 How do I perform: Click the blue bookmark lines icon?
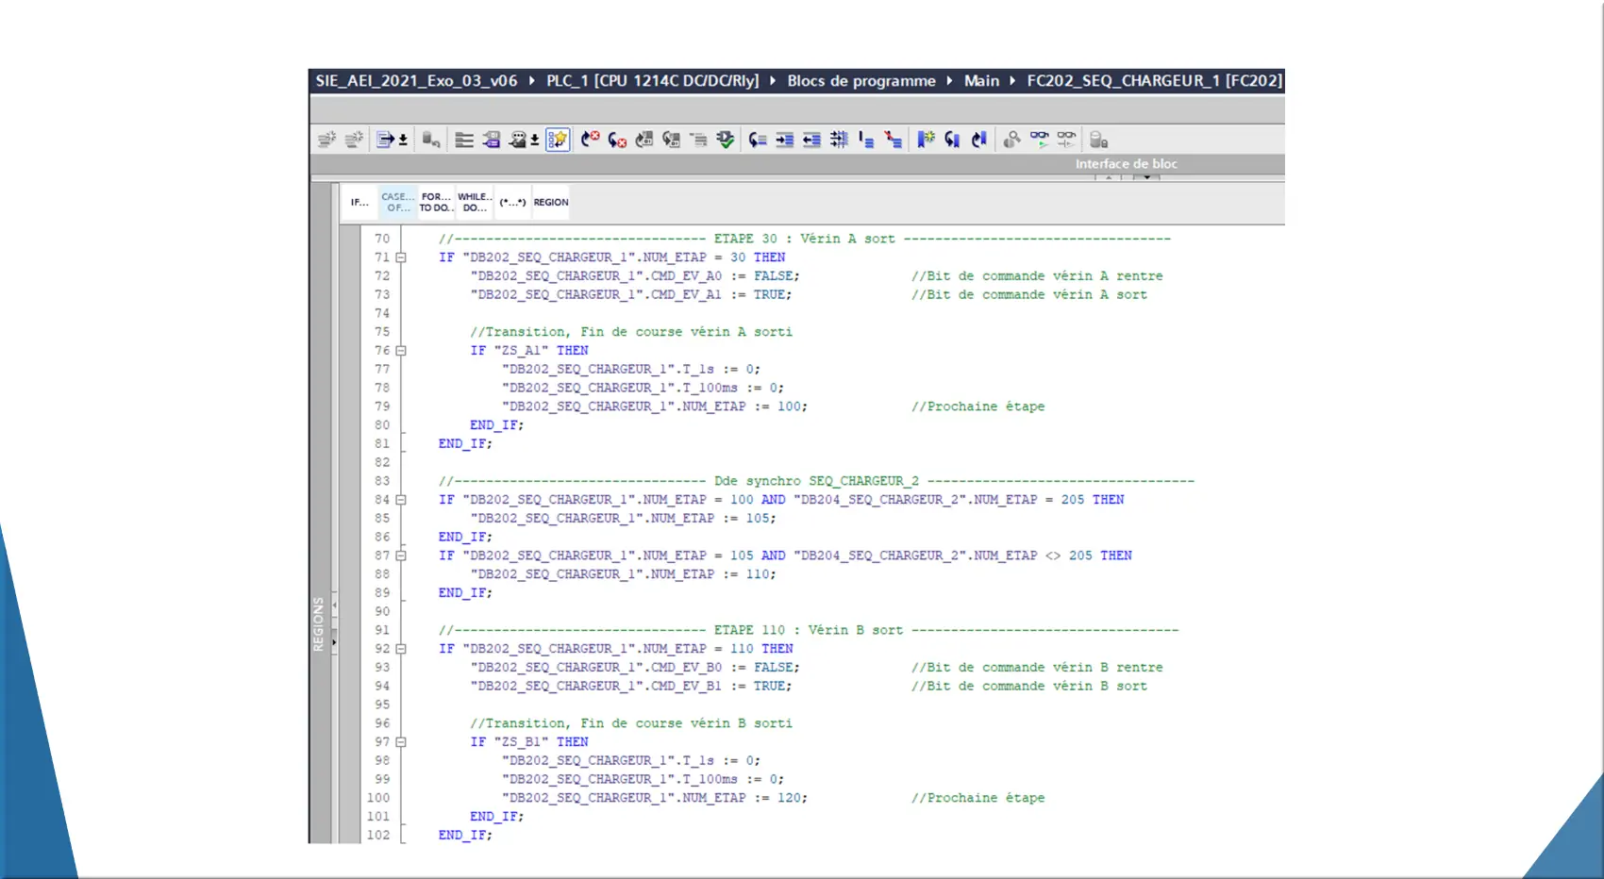coord(866,140)
